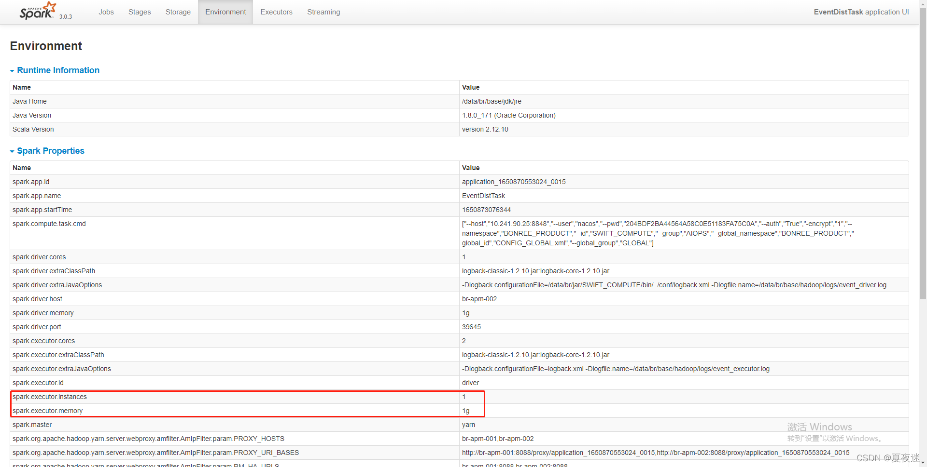
Task: Select the version 2.12.10 value
Action: click(485, 129)
